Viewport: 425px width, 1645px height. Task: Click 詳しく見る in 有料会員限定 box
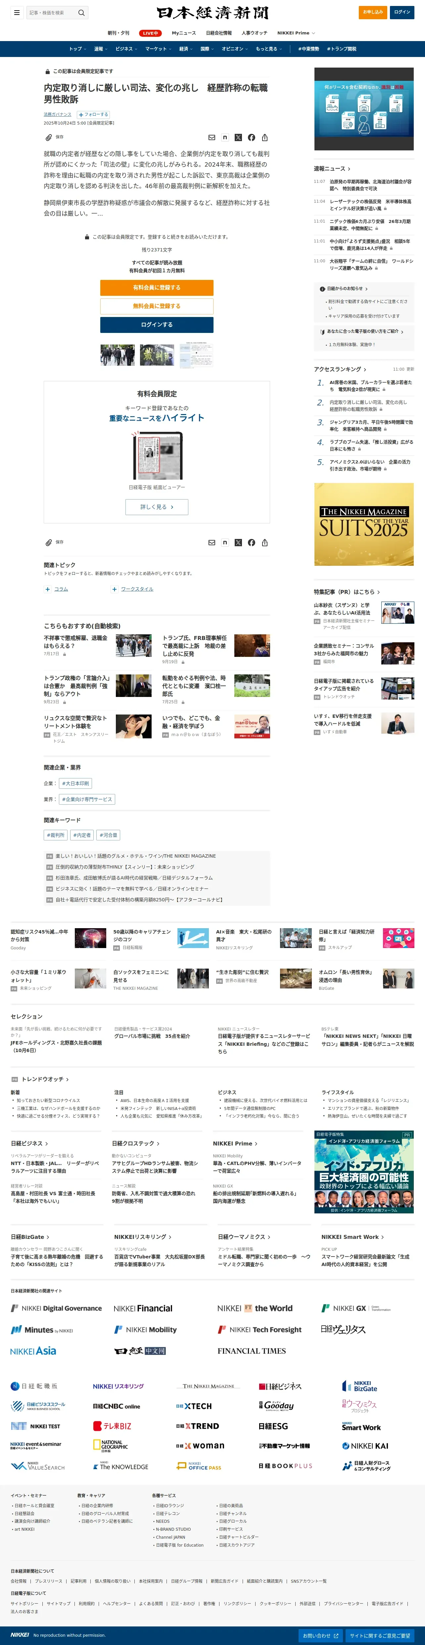[x=157, y=507]
